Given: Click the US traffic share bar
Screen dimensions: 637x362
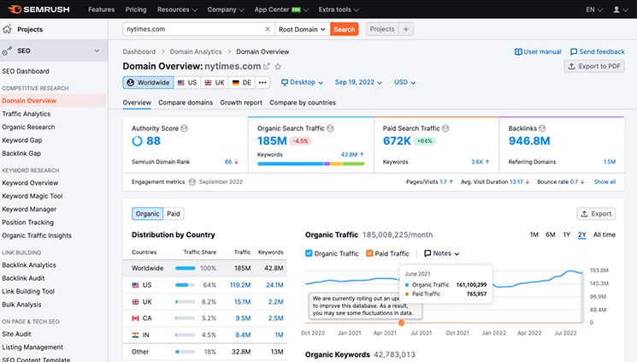Looking at the screenshot, I should [186, 285].
